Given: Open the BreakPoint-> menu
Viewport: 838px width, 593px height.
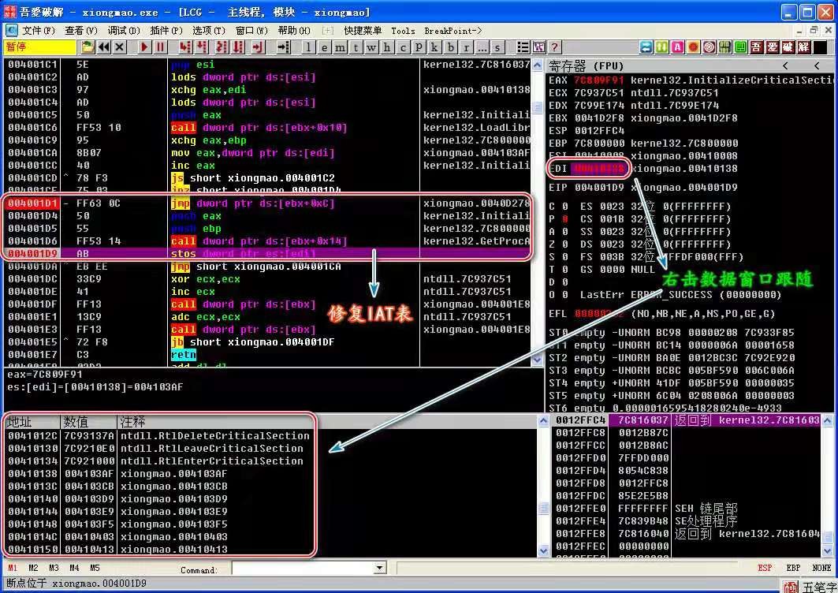Looking at the screenshot, I should pyautogui.click(x=453, y=31).
